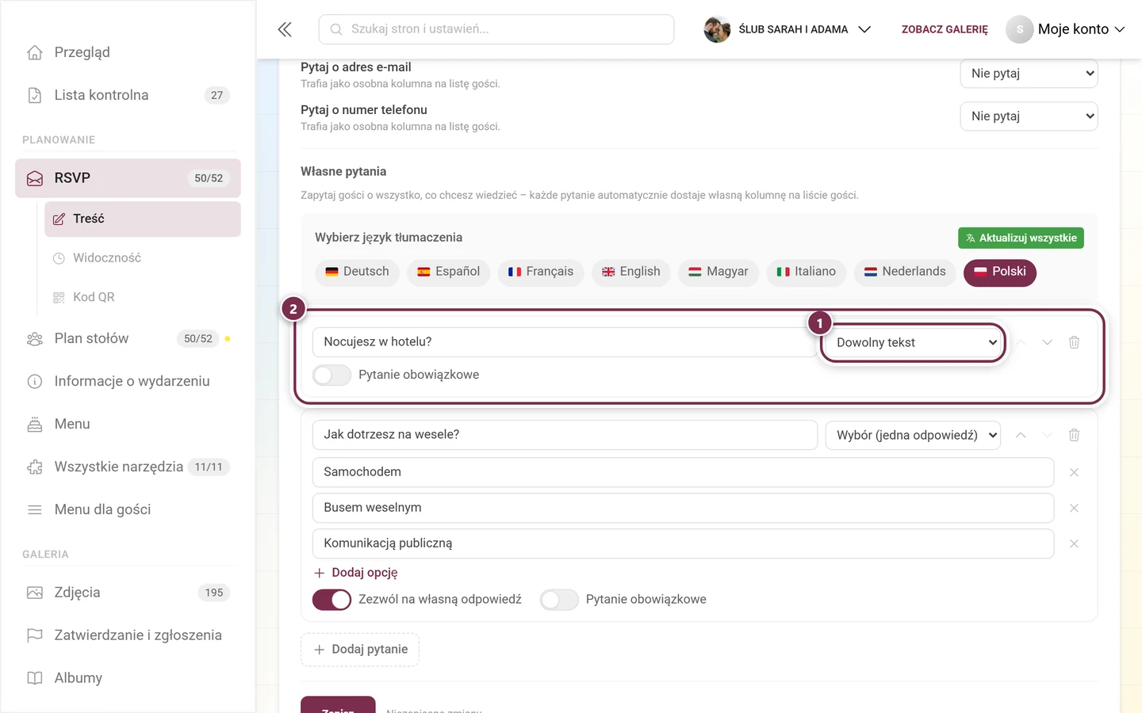Image resolution: width=1142 pixels, height=713 pixels.
Task: Toggle 'Pytanie obowiązkowe' for the transport question
Action: pyautogui.click(x=559, y=600)
